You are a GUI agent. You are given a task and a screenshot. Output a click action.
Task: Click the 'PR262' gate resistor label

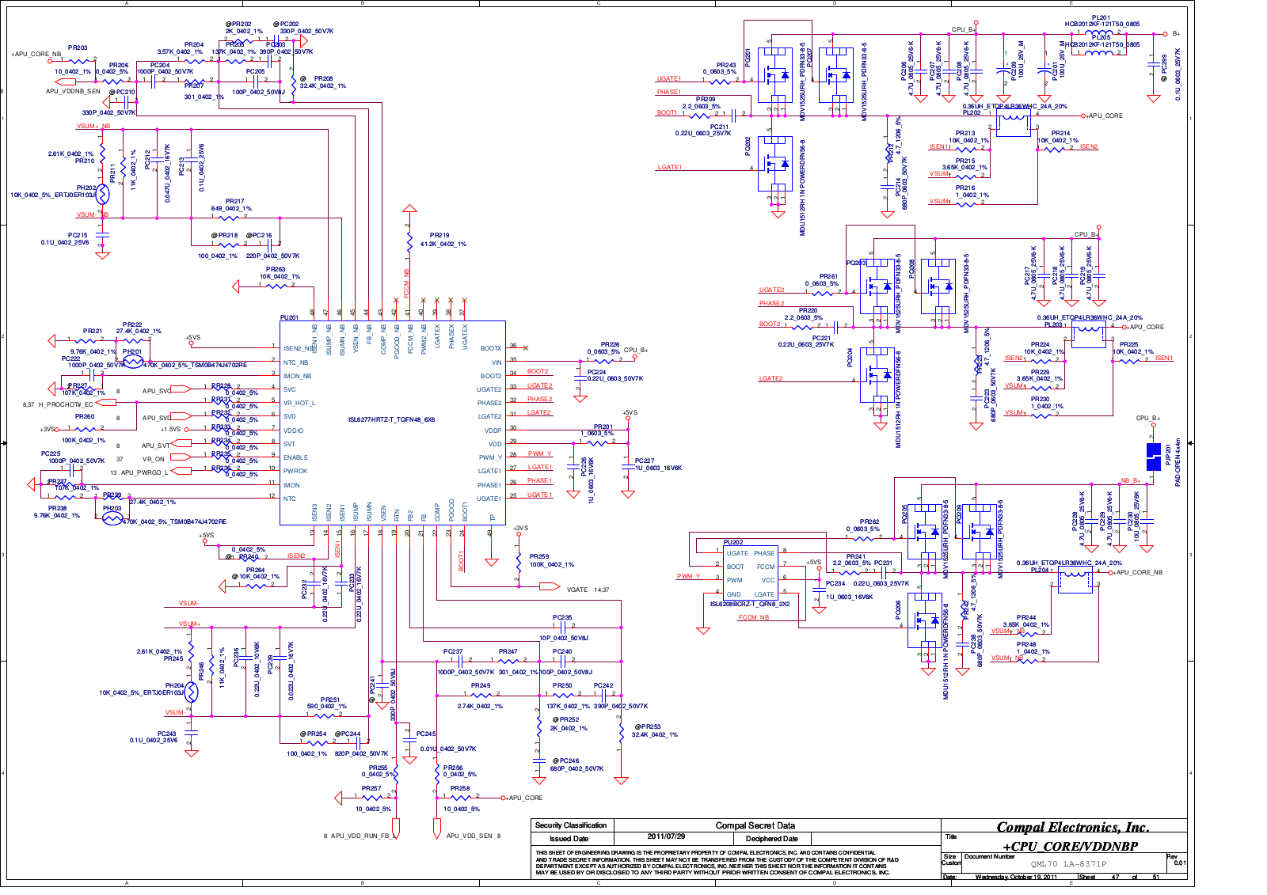(869, 521)
